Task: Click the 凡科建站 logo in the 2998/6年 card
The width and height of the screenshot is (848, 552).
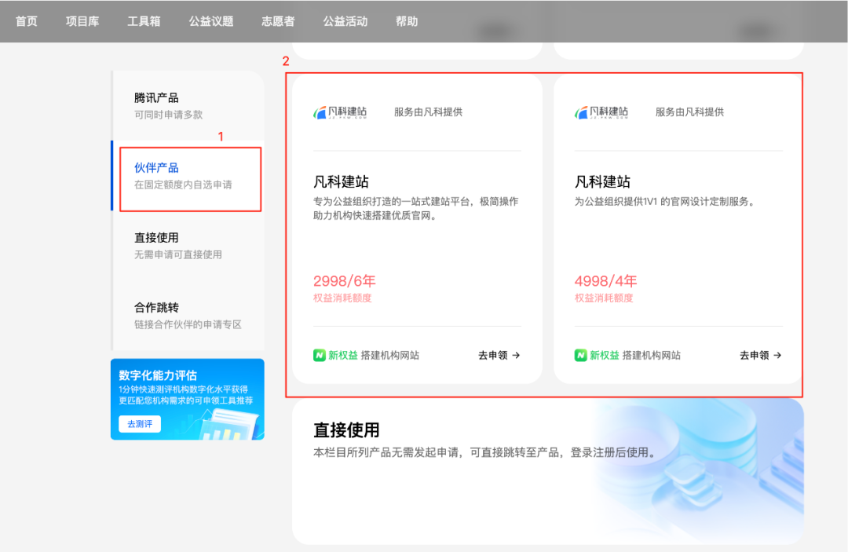Action: click(340, 112)
